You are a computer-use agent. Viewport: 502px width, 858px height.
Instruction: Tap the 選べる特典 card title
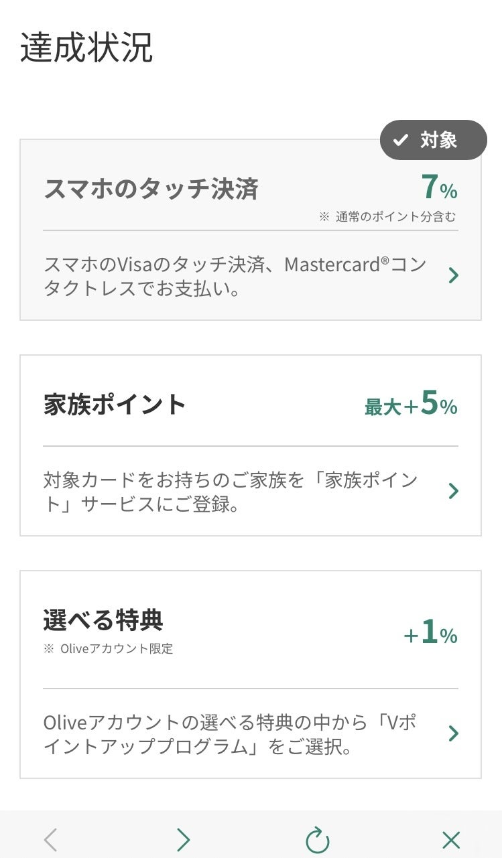103,620
